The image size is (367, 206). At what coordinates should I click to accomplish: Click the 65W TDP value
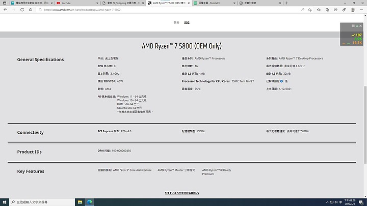(120, 81)
